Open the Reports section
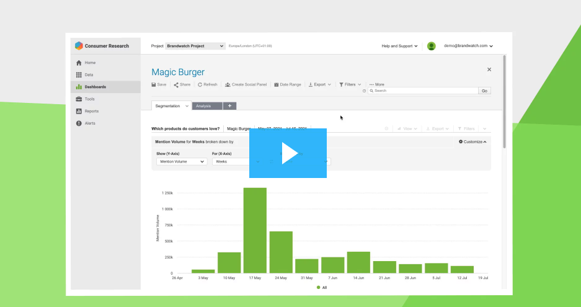Screen dimensions: 581x307 91,111
